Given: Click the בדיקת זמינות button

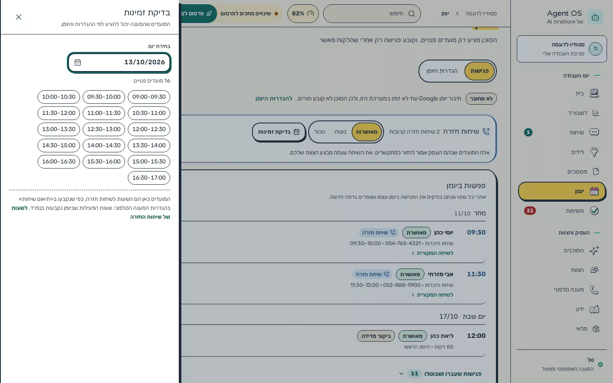Looking at the screenshot, I should pos(279,132).
